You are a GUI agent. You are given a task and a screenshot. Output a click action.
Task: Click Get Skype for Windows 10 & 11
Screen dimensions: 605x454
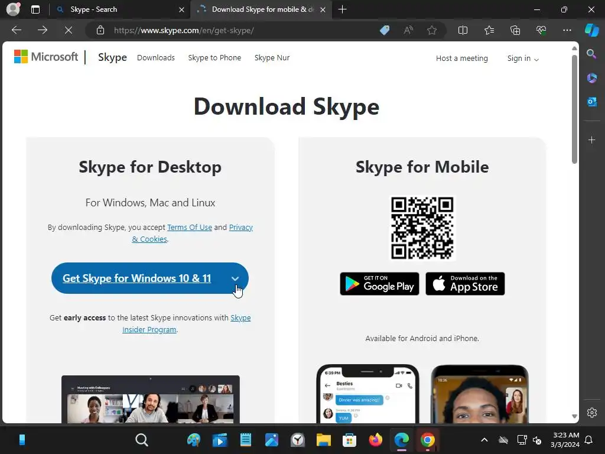137,278
